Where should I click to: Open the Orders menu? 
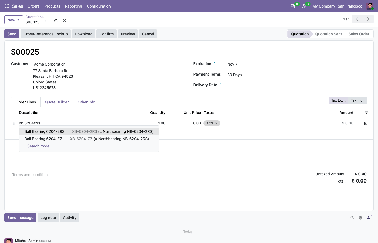[34, 6]
